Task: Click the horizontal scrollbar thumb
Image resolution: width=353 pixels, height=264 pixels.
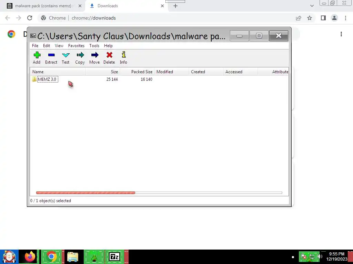Action: [85, 192]
